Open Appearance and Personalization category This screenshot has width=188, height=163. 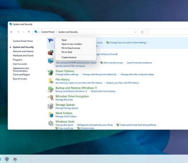(21, 70)
